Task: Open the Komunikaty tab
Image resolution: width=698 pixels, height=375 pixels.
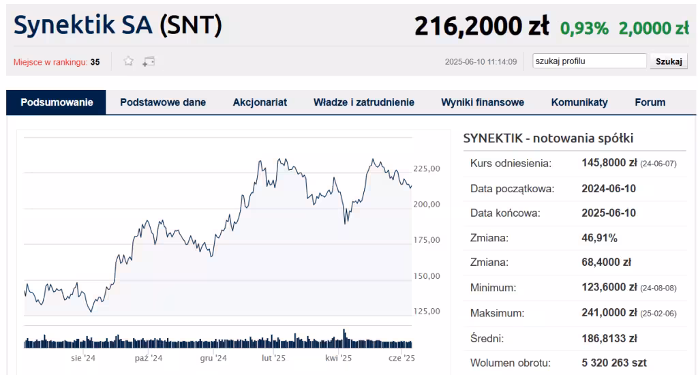Action: tap(579, 102)
